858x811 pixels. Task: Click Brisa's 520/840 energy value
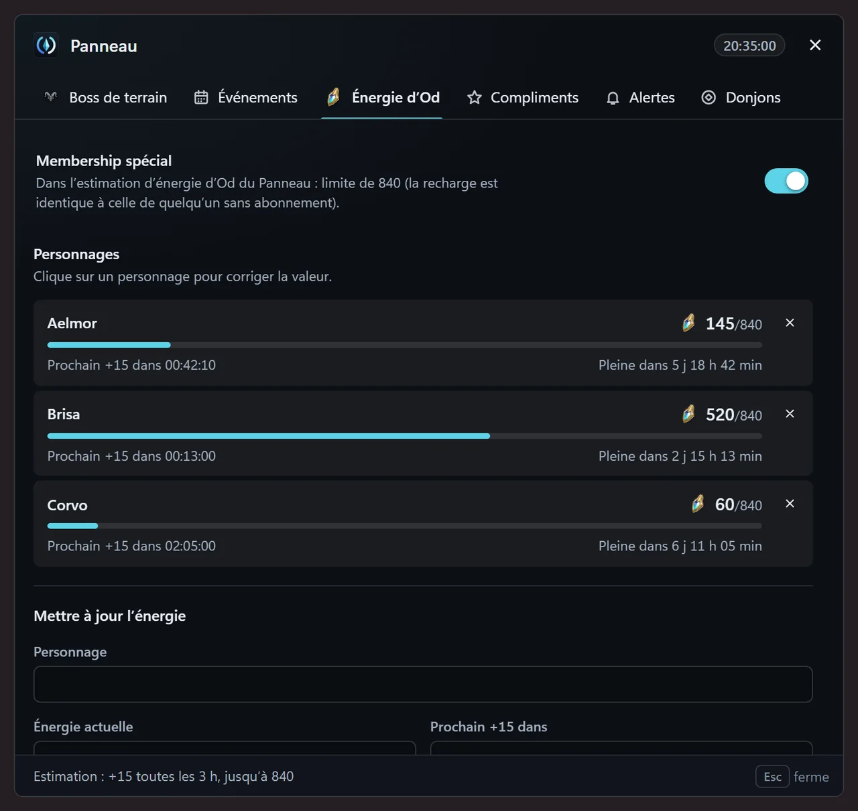[734, 415]
